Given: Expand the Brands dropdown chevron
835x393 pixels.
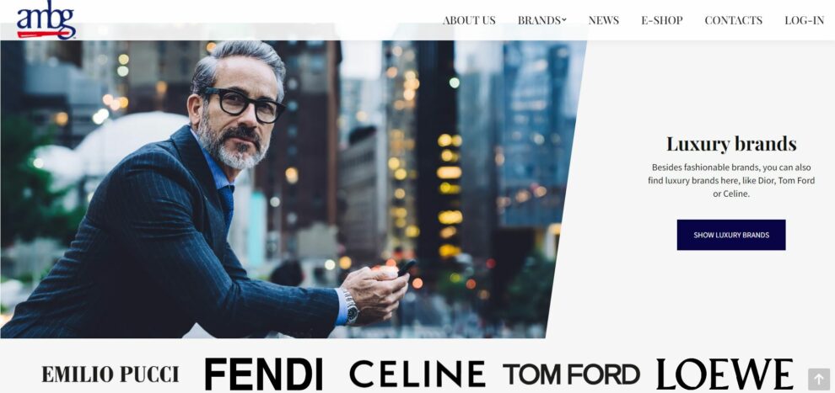Looking at the screenshot, I should [x=564, y=20].
